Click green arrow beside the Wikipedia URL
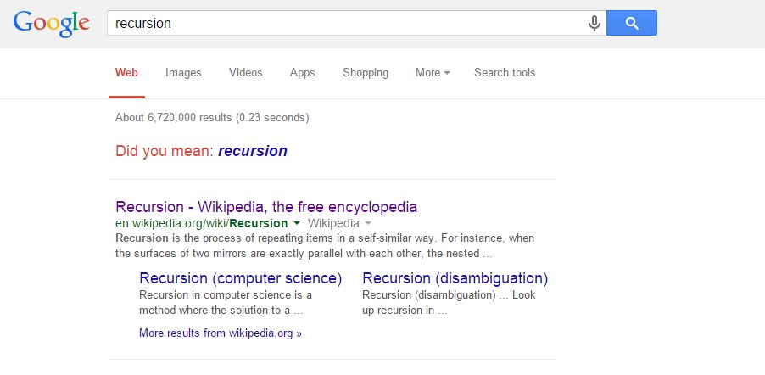 click(297, 224)
